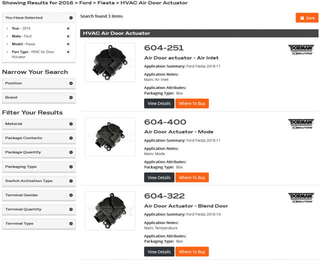
Task: Remove the Part Type filter
Action: pos(68,52)
